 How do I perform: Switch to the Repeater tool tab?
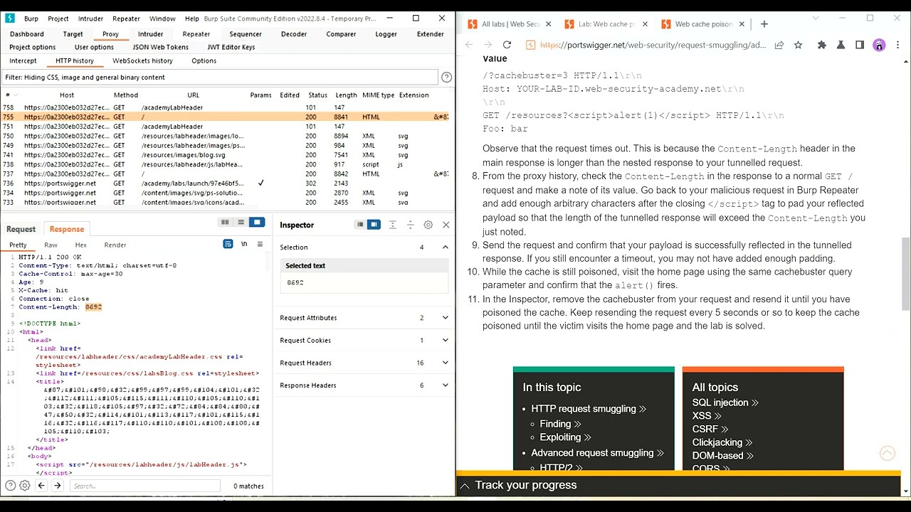point(196,34)
